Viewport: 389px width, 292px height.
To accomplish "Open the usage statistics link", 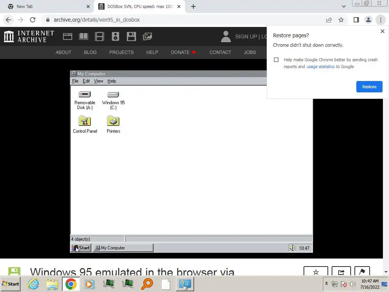I will click(320, 67).
